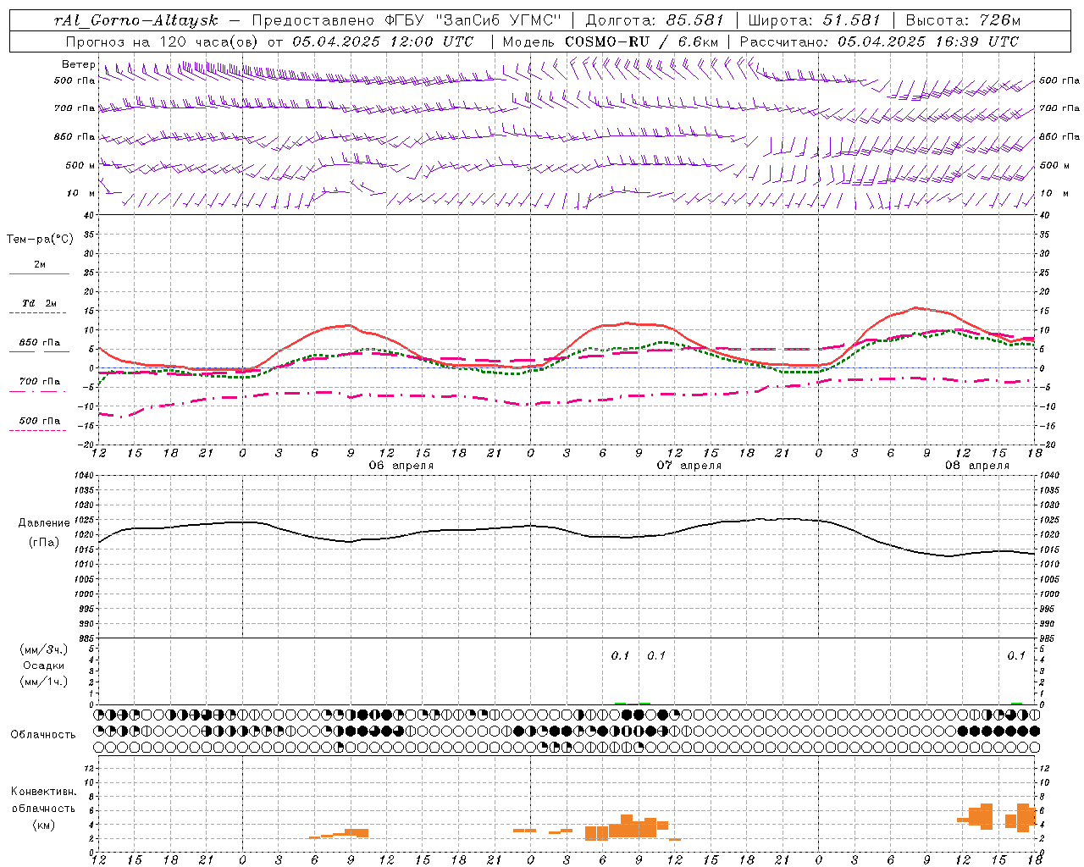Click the 985 value on left pressure axis
Image resolution: width=1084 pixels, height=867 pixels.
pos(86,638)
